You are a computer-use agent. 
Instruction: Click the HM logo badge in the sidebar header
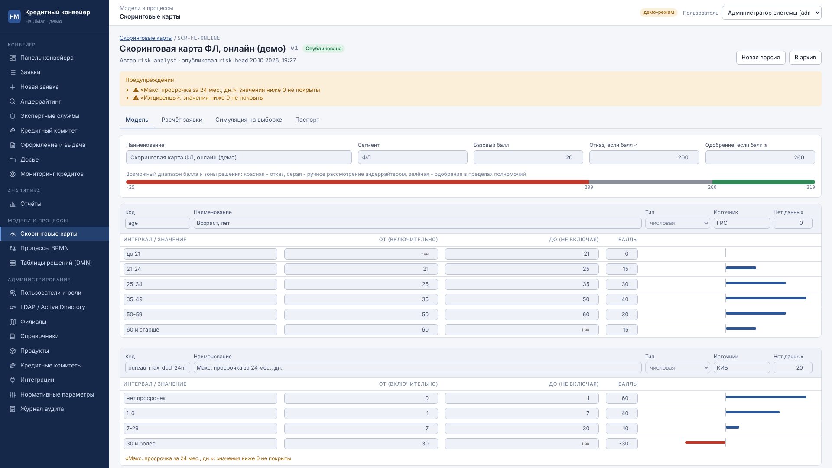(14, 16)
